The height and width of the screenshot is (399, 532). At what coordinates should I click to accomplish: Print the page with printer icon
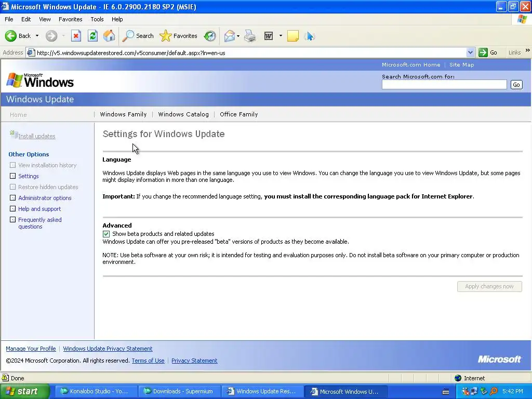click(250, 36)
